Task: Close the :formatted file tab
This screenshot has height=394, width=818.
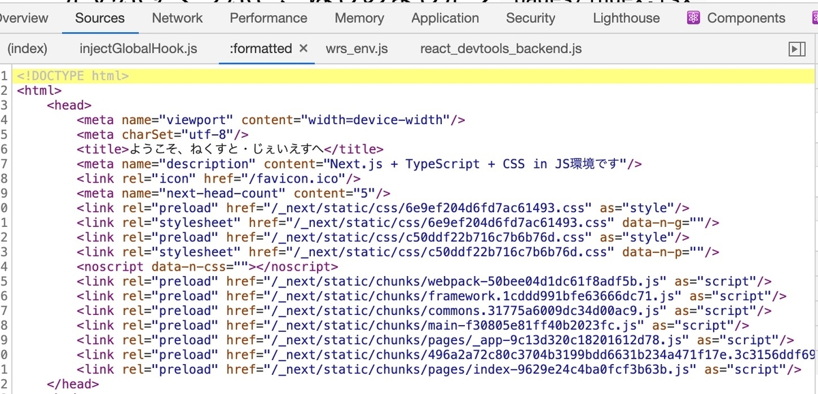Action: tap(304, 48)
